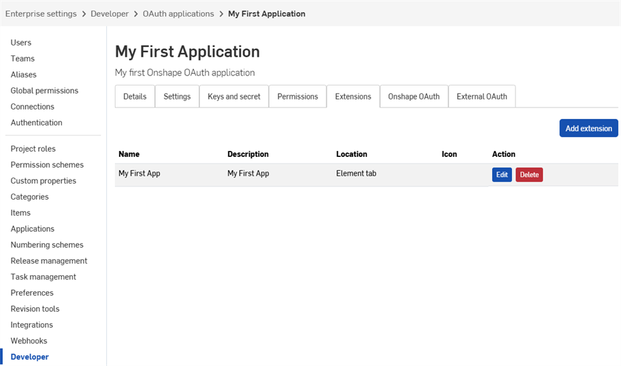Open Developer breadcrumb link
This screenshot has width=621, height=366.
(x=110, y=14)
